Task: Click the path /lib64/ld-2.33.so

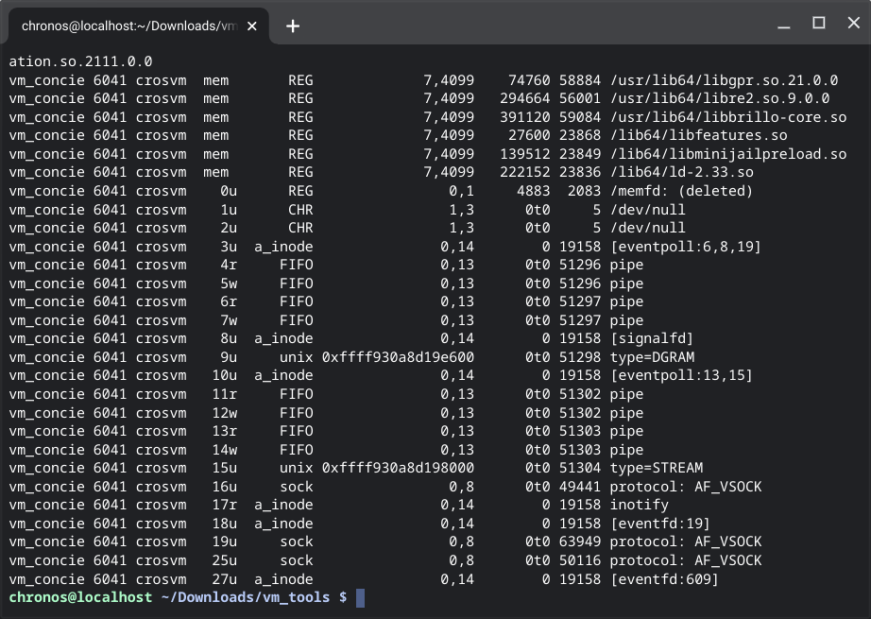Action: (681, 172)
